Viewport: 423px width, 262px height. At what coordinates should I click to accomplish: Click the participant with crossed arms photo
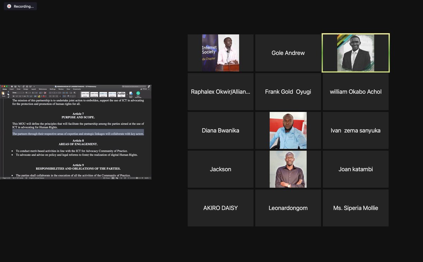(x=288, y=169)
